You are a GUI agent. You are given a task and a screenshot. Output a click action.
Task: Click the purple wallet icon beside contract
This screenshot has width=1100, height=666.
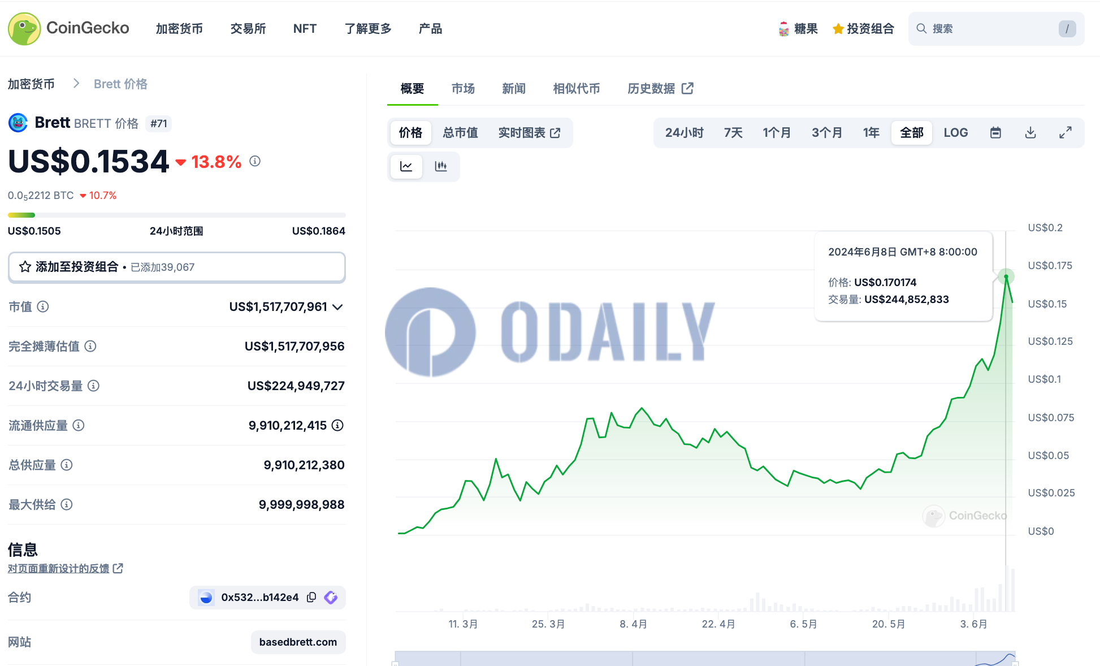(331, 598)
